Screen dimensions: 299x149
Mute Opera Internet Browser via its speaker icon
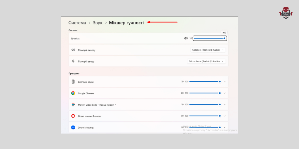pos(182,116)
